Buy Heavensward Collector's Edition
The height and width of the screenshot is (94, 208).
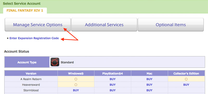pos(186,85)
